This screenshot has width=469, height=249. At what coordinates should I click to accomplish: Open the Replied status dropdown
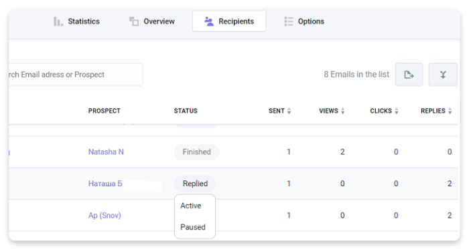pyautogui.click(x=195, y=184)
